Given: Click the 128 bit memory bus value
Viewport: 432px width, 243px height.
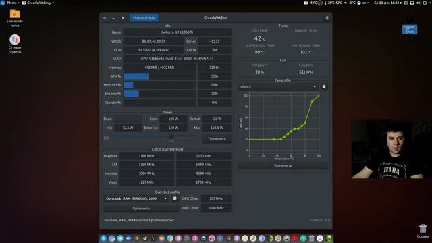Looking at the screenshot, I should 215,67.
